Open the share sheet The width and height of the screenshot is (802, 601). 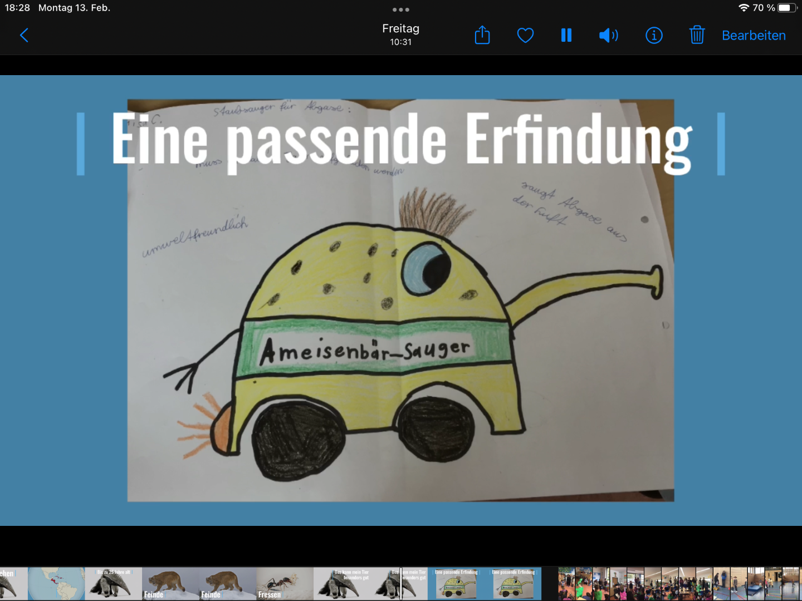[482, 36]
